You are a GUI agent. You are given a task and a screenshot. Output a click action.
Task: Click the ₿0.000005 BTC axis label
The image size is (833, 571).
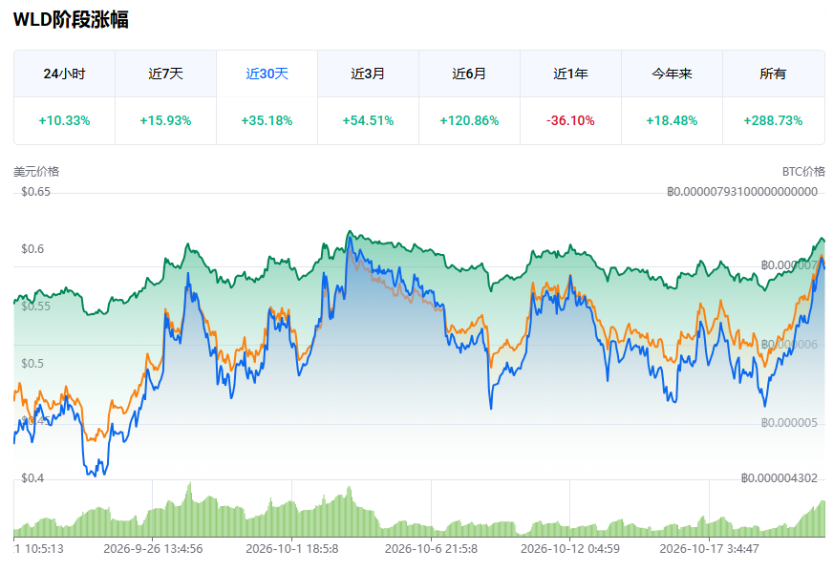(789, 423)
